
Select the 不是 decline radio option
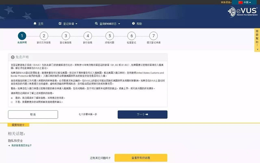click(x=12, y=102)
